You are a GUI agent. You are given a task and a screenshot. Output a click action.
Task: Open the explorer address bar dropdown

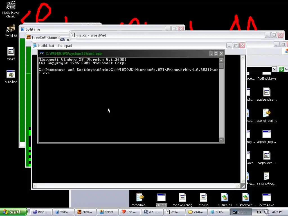(x=274, y=69)
